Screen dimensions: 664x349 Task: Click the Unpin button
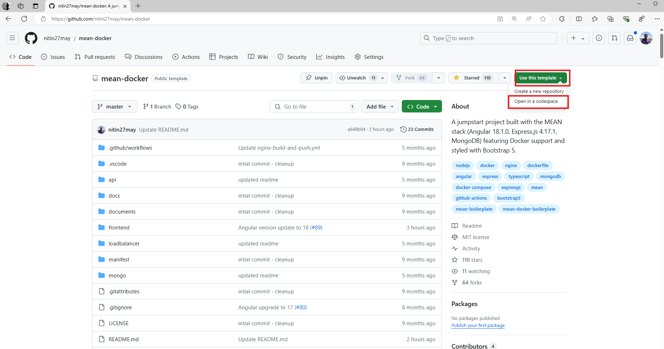point(317,78)
